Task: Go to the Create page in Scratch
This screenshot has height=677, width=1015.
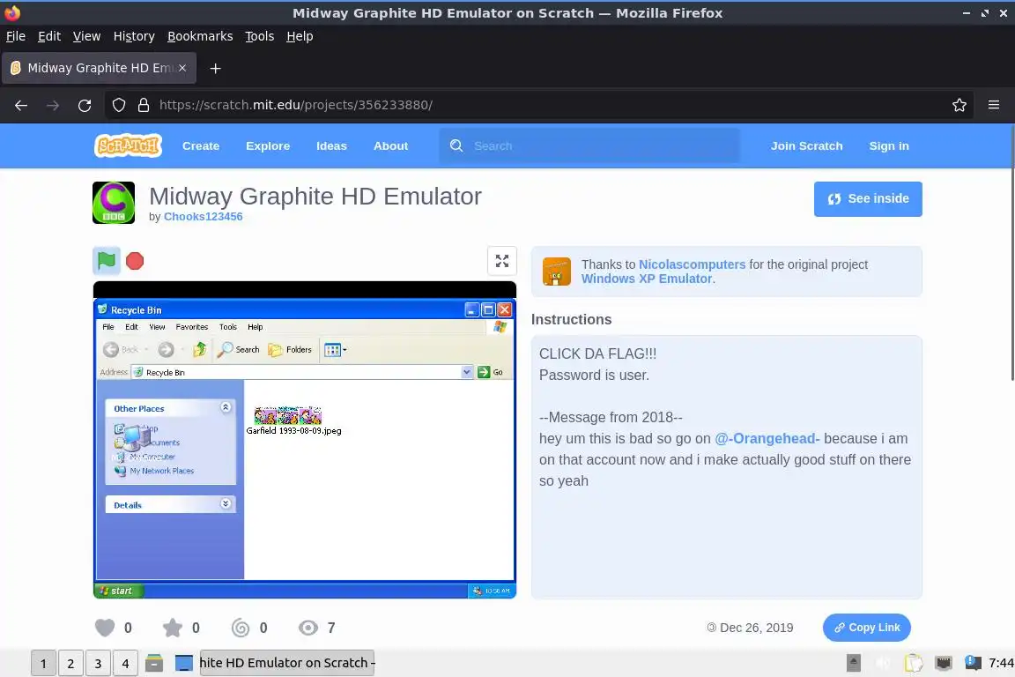Action: (x=201, y=145)
